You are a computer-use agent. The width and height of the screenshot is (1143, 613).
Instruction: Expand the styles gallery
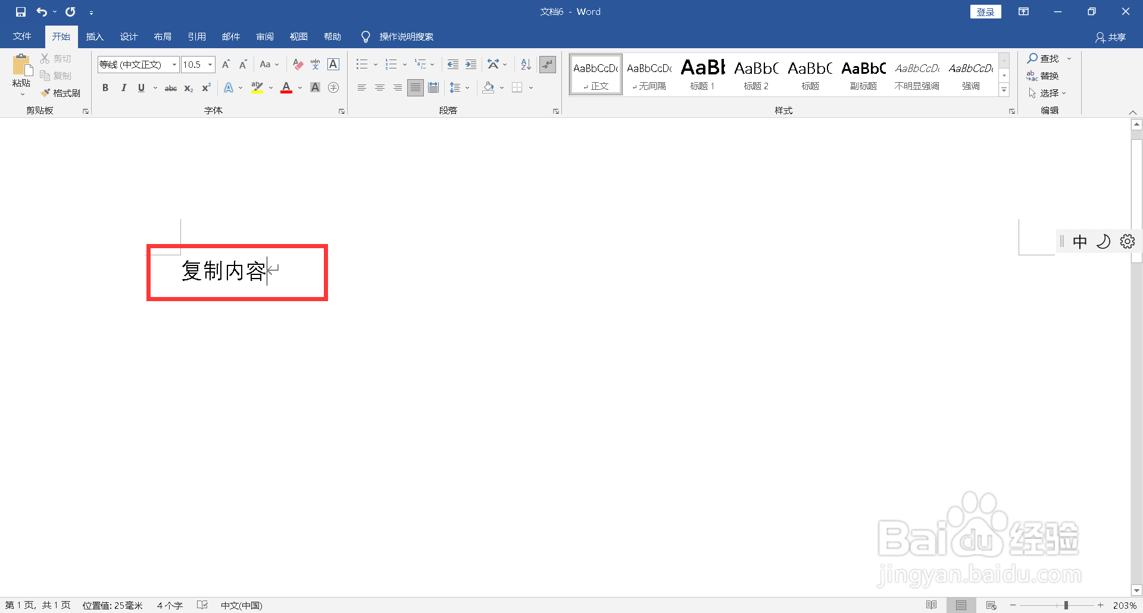(1004, 90)
